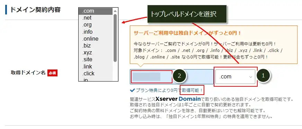
Task: Choose .click list option
Action: 96,74
